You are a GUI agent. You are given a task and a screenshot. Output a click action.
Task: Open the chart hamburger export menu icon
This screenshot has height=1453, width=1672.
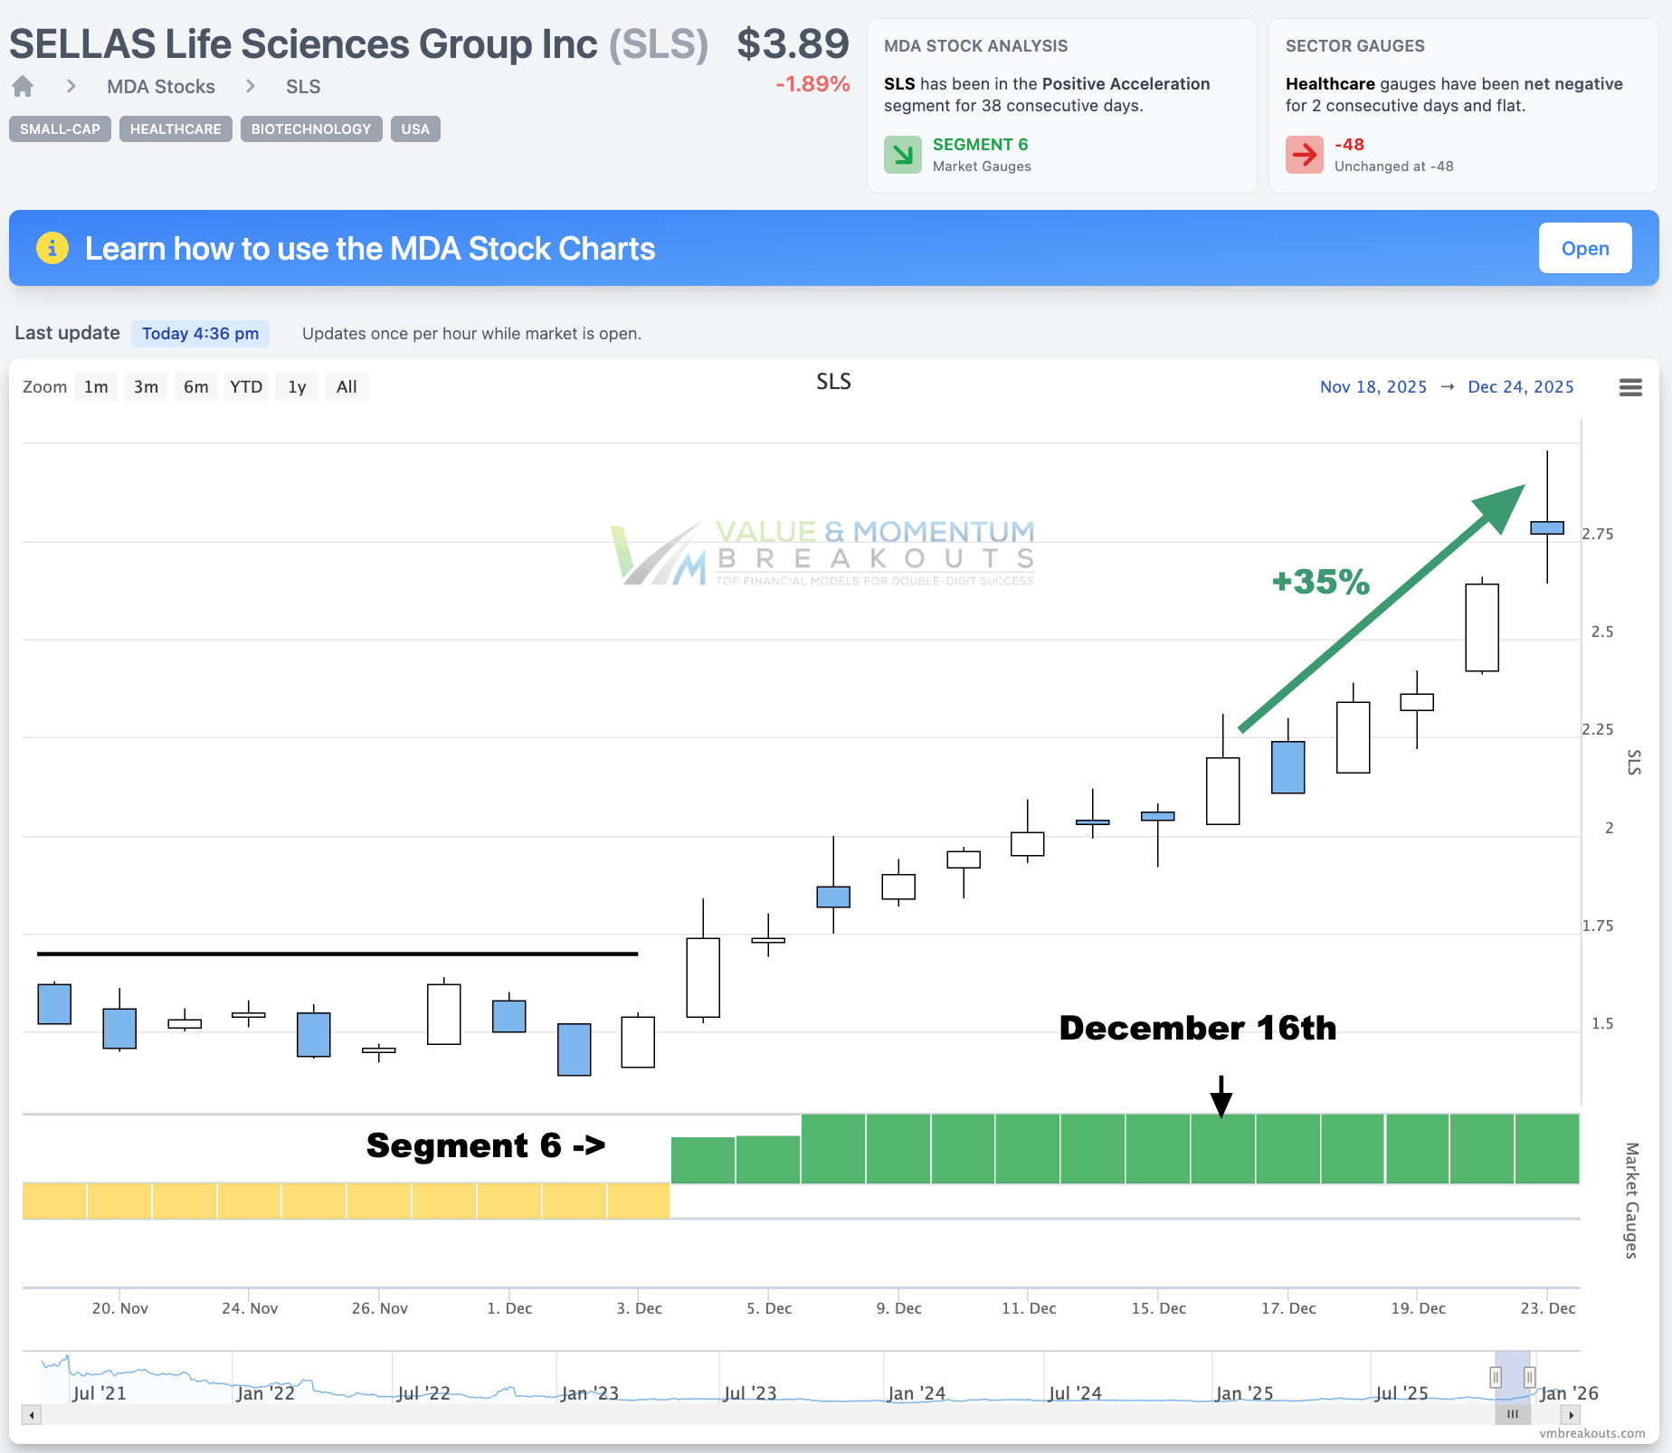tap(1631, 387)
